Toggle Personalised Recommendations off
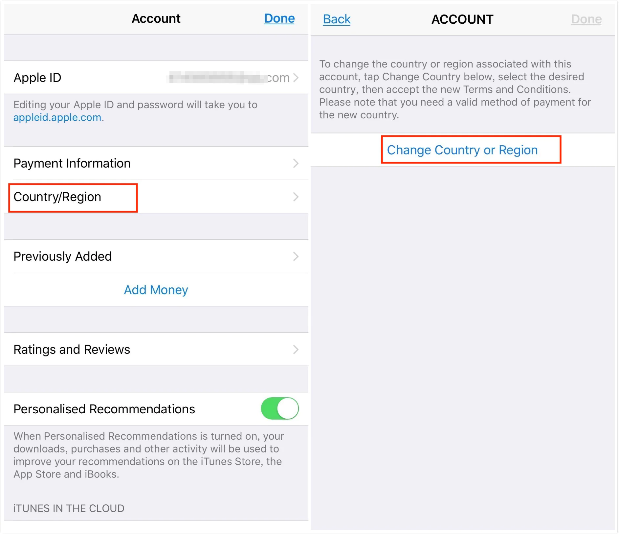The width and height of the screenshot is (619, 534). (x=279, y=408)
